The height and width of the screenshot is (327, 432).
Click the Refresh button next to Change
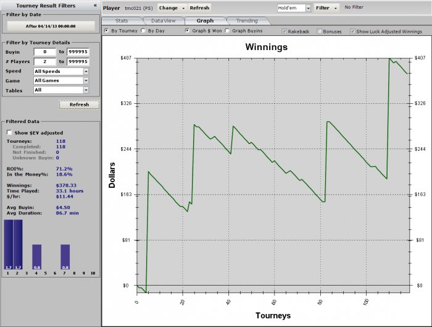pyautogui.click(x=199, y=8)
